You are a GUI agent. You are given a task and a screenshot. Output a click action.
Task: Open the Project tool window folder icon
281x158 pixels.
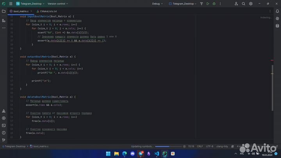pyautogui.click(x=4, y=11)
